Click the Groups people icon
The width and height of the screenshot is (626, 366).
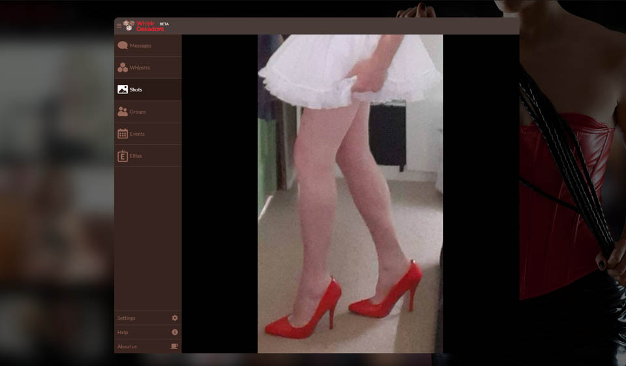pos(123,112)
